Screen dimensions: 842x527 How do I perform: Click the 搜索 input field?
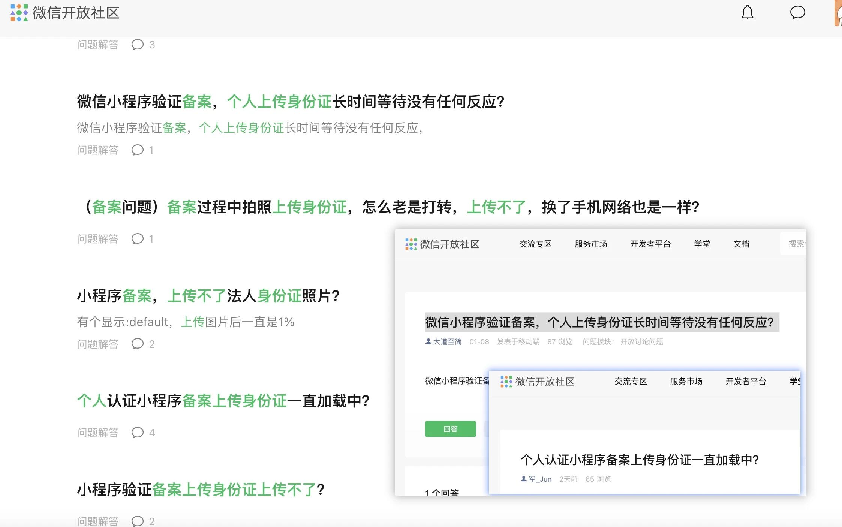[x=794, y=244]
